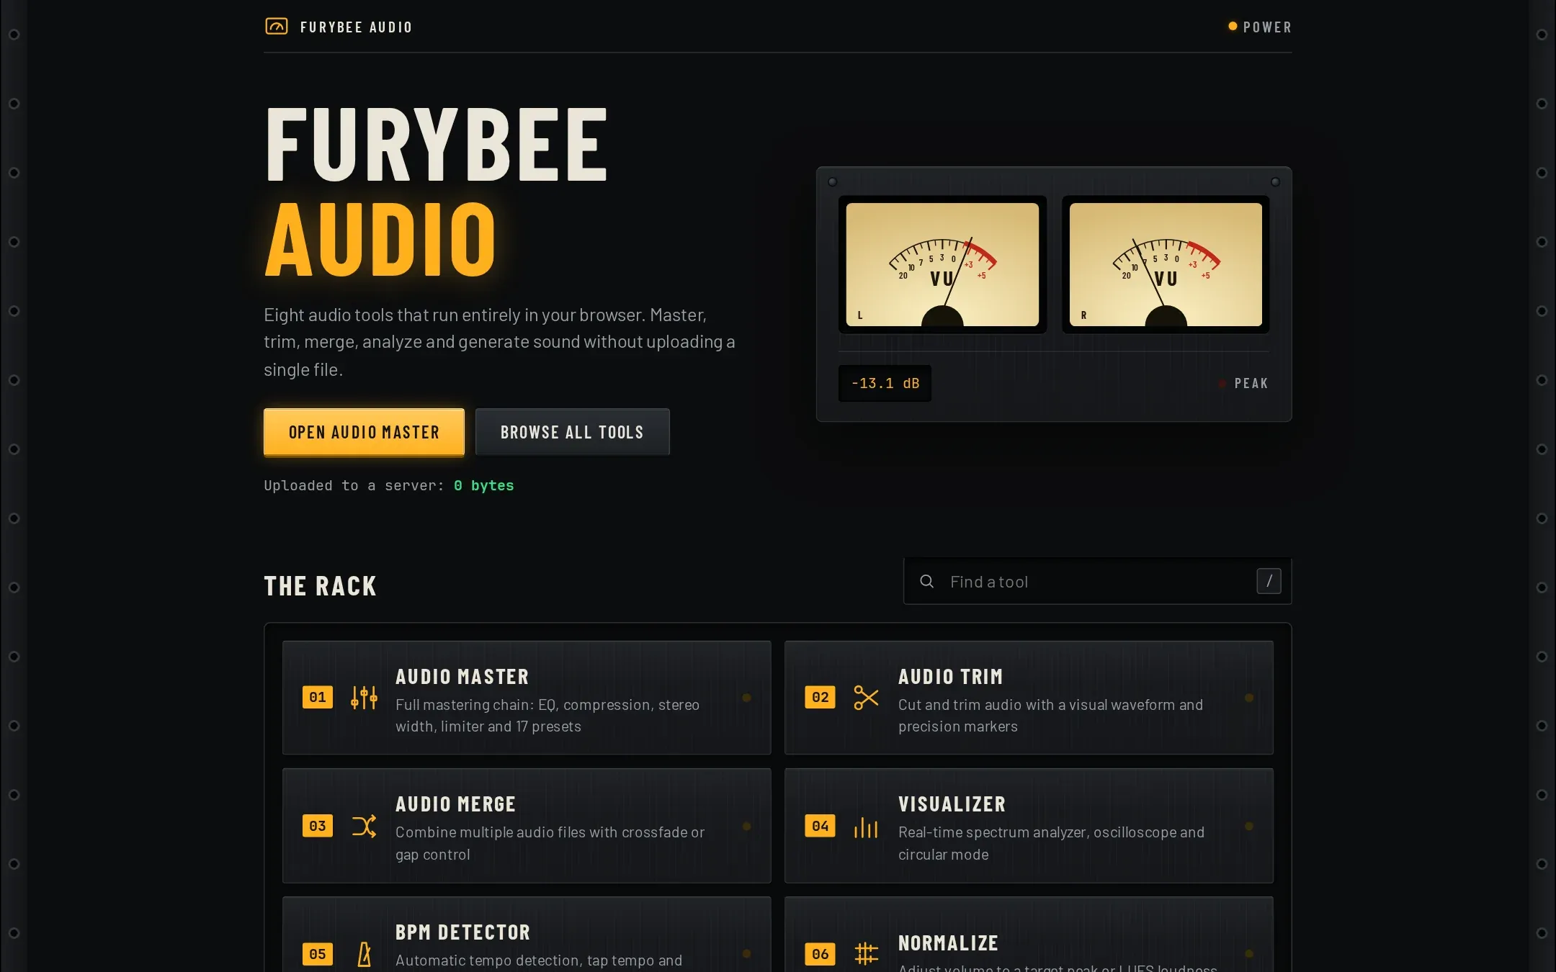The height and width of the screenshot is (972, 1556).
Task: Focus the Find a tool search field
Action: (1097, 581)
